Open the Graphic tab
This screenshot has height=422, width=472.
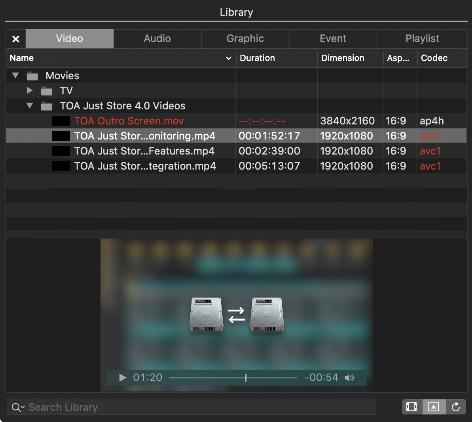(x=245, y=38)
